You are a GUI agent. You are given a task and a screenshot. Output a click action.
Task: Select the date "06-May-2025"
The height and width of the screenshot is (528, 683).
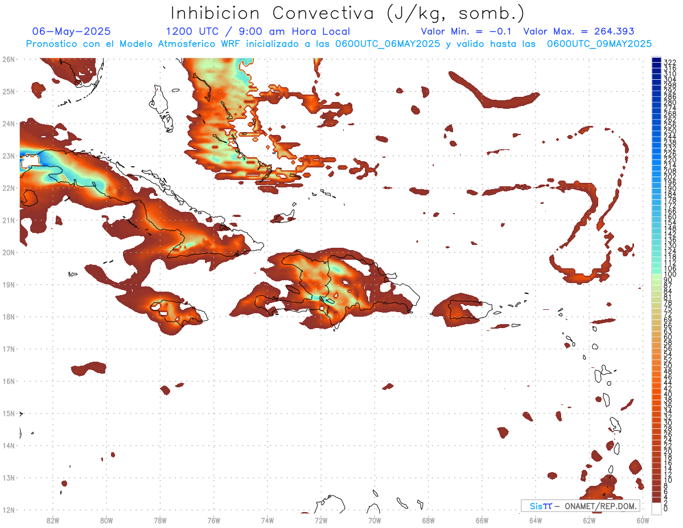(72, 31)
